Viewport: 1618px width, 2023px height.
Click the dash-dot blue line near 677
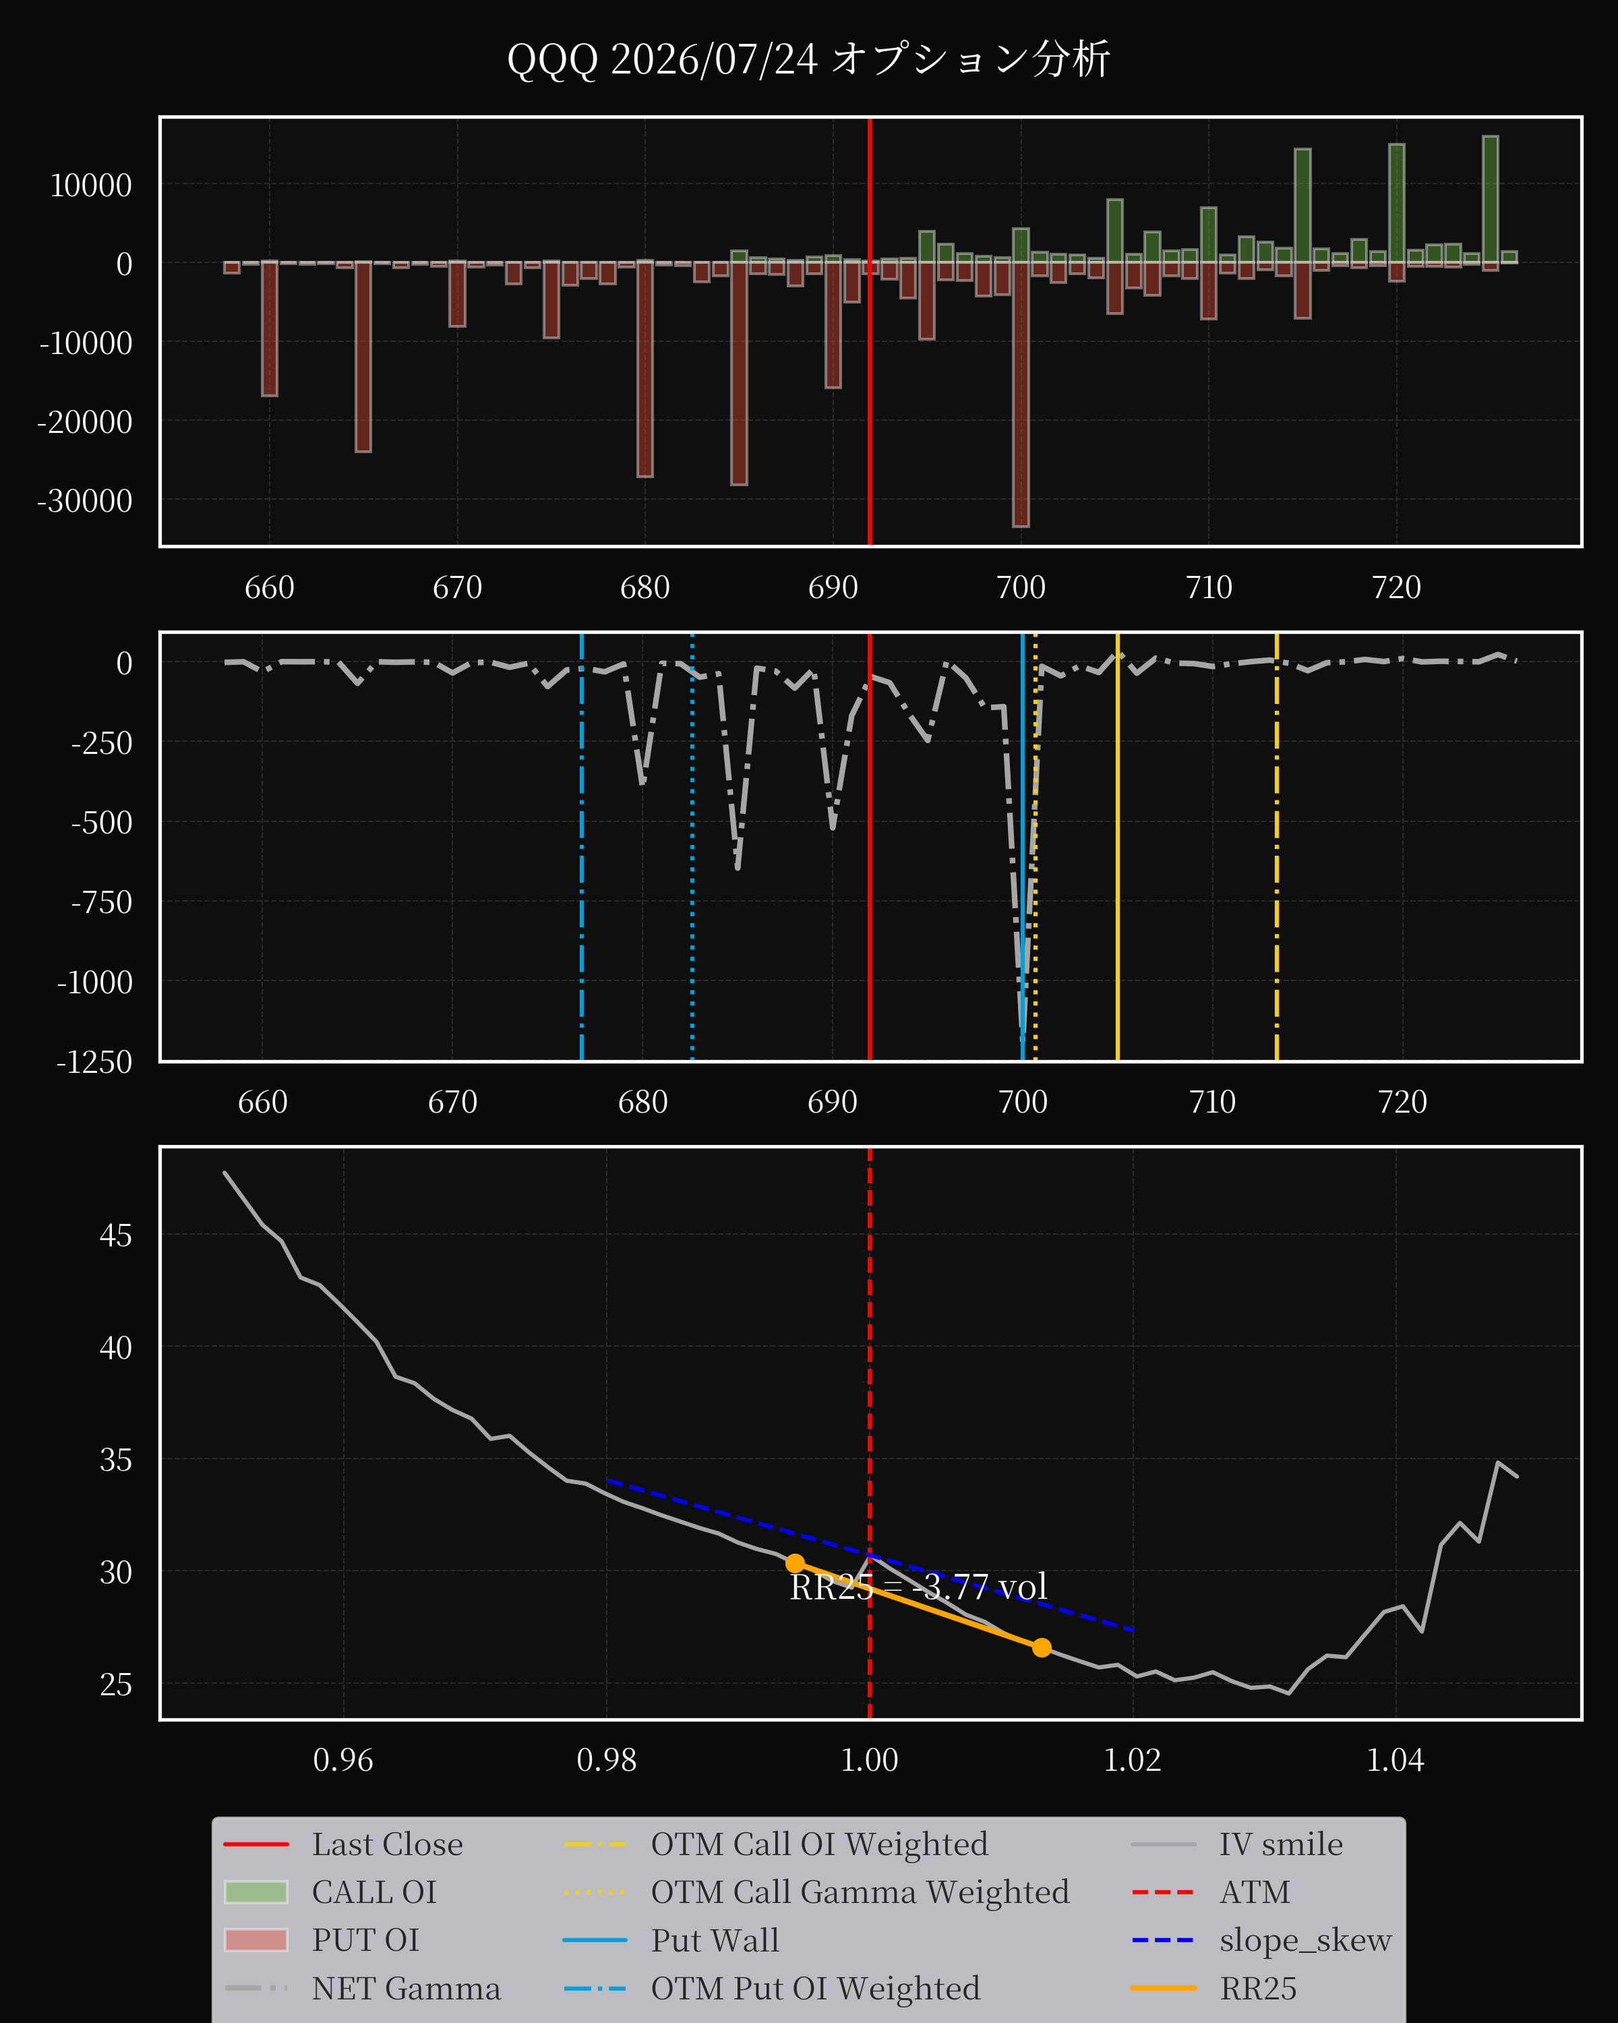[582, 847]
